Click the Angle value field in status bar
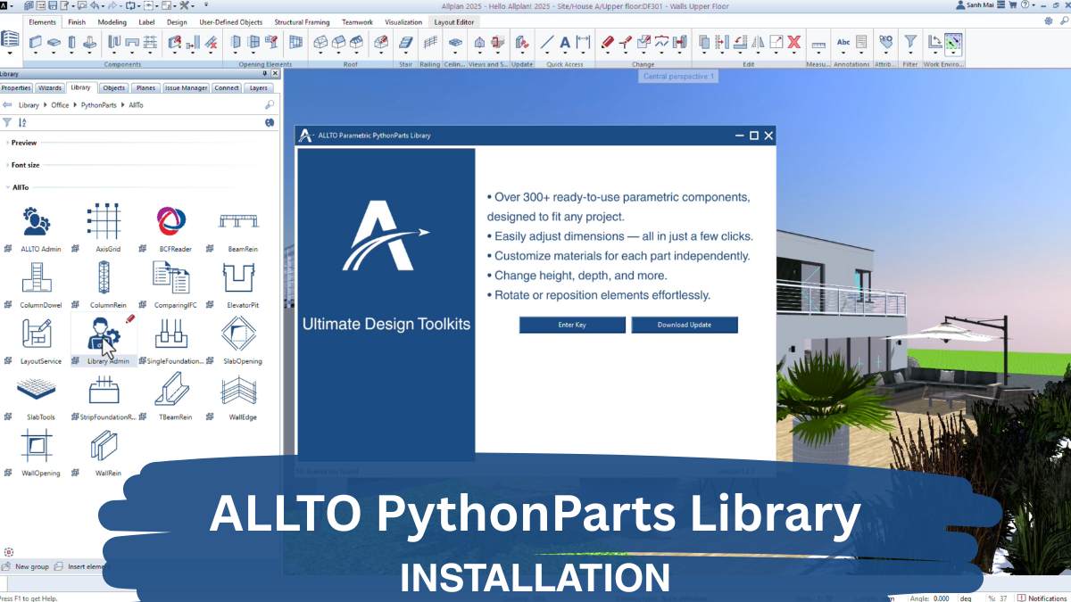Screen dimensions: 1071x602 pyautogui.click(x=940, y=598)
